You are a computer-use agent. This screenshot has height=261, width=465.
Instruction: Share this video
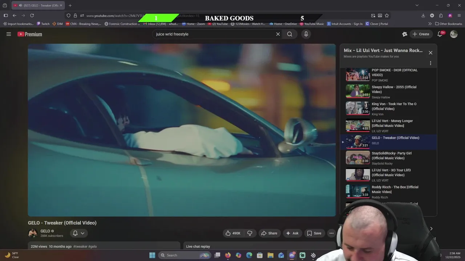(269, 233)
